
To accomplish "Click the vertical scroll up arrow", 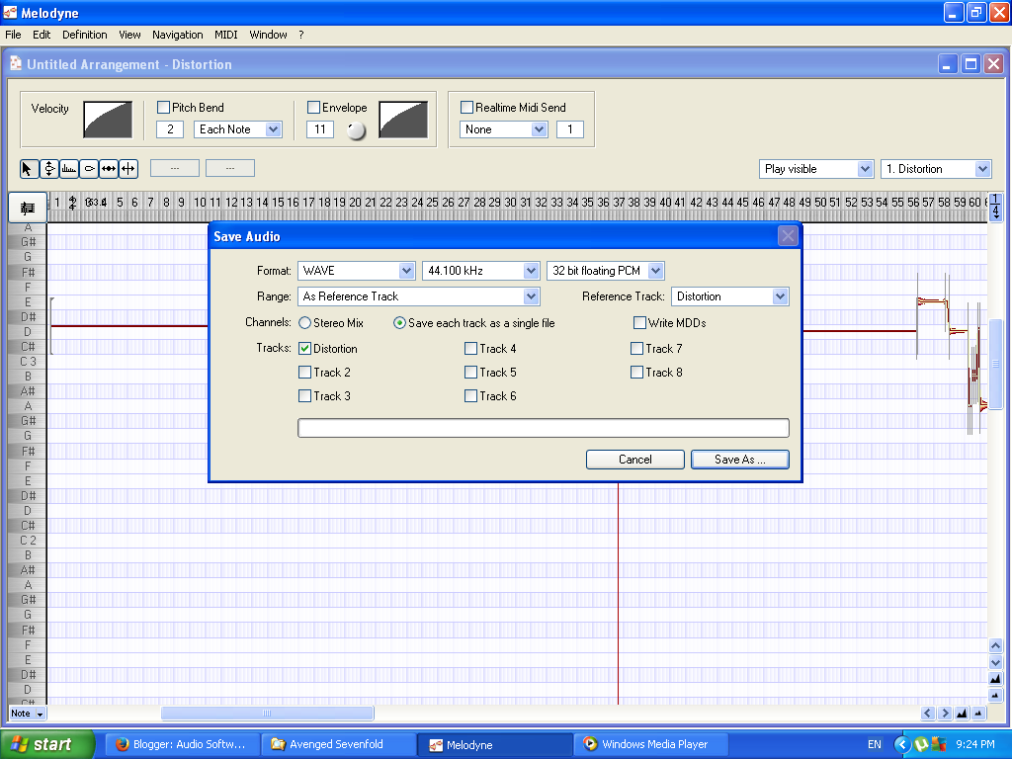I will click(x=995, y=645).
